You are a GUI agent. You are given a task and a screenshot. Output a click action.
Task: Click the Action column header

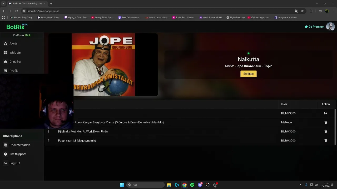tap(326, 104)
